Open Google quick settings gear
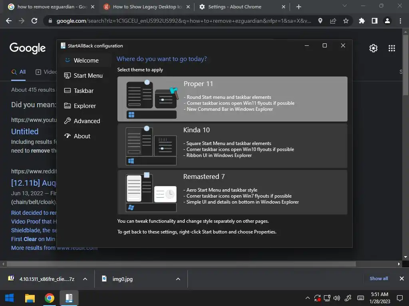Viewport: 409px width, 306px height. click(373, 48)
